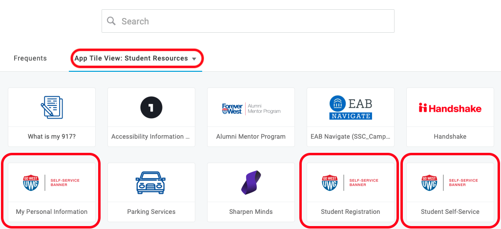Click the purple Sharpen Minds logo

(x=251, y=183)
